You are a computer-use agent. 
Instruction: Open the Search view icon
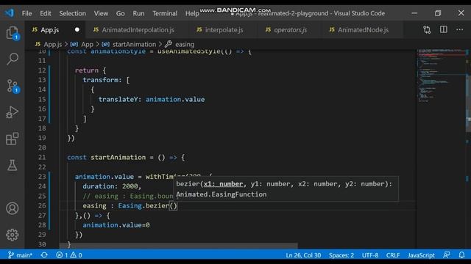tap(13, 59)
